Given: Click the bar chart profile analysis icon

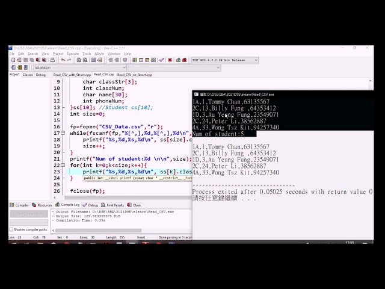Looking at the screenshot, I should [179, 60].
